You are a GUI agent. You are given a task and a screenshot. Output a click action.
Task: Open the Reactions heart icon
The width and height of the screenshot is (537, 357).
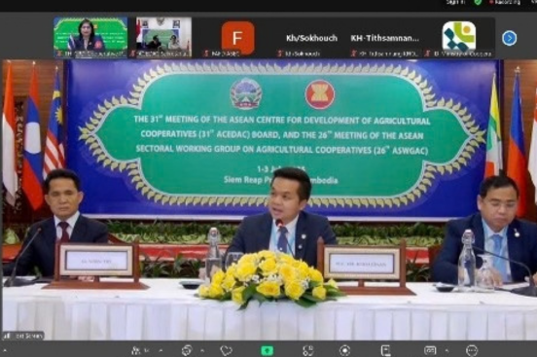(227, 350)
